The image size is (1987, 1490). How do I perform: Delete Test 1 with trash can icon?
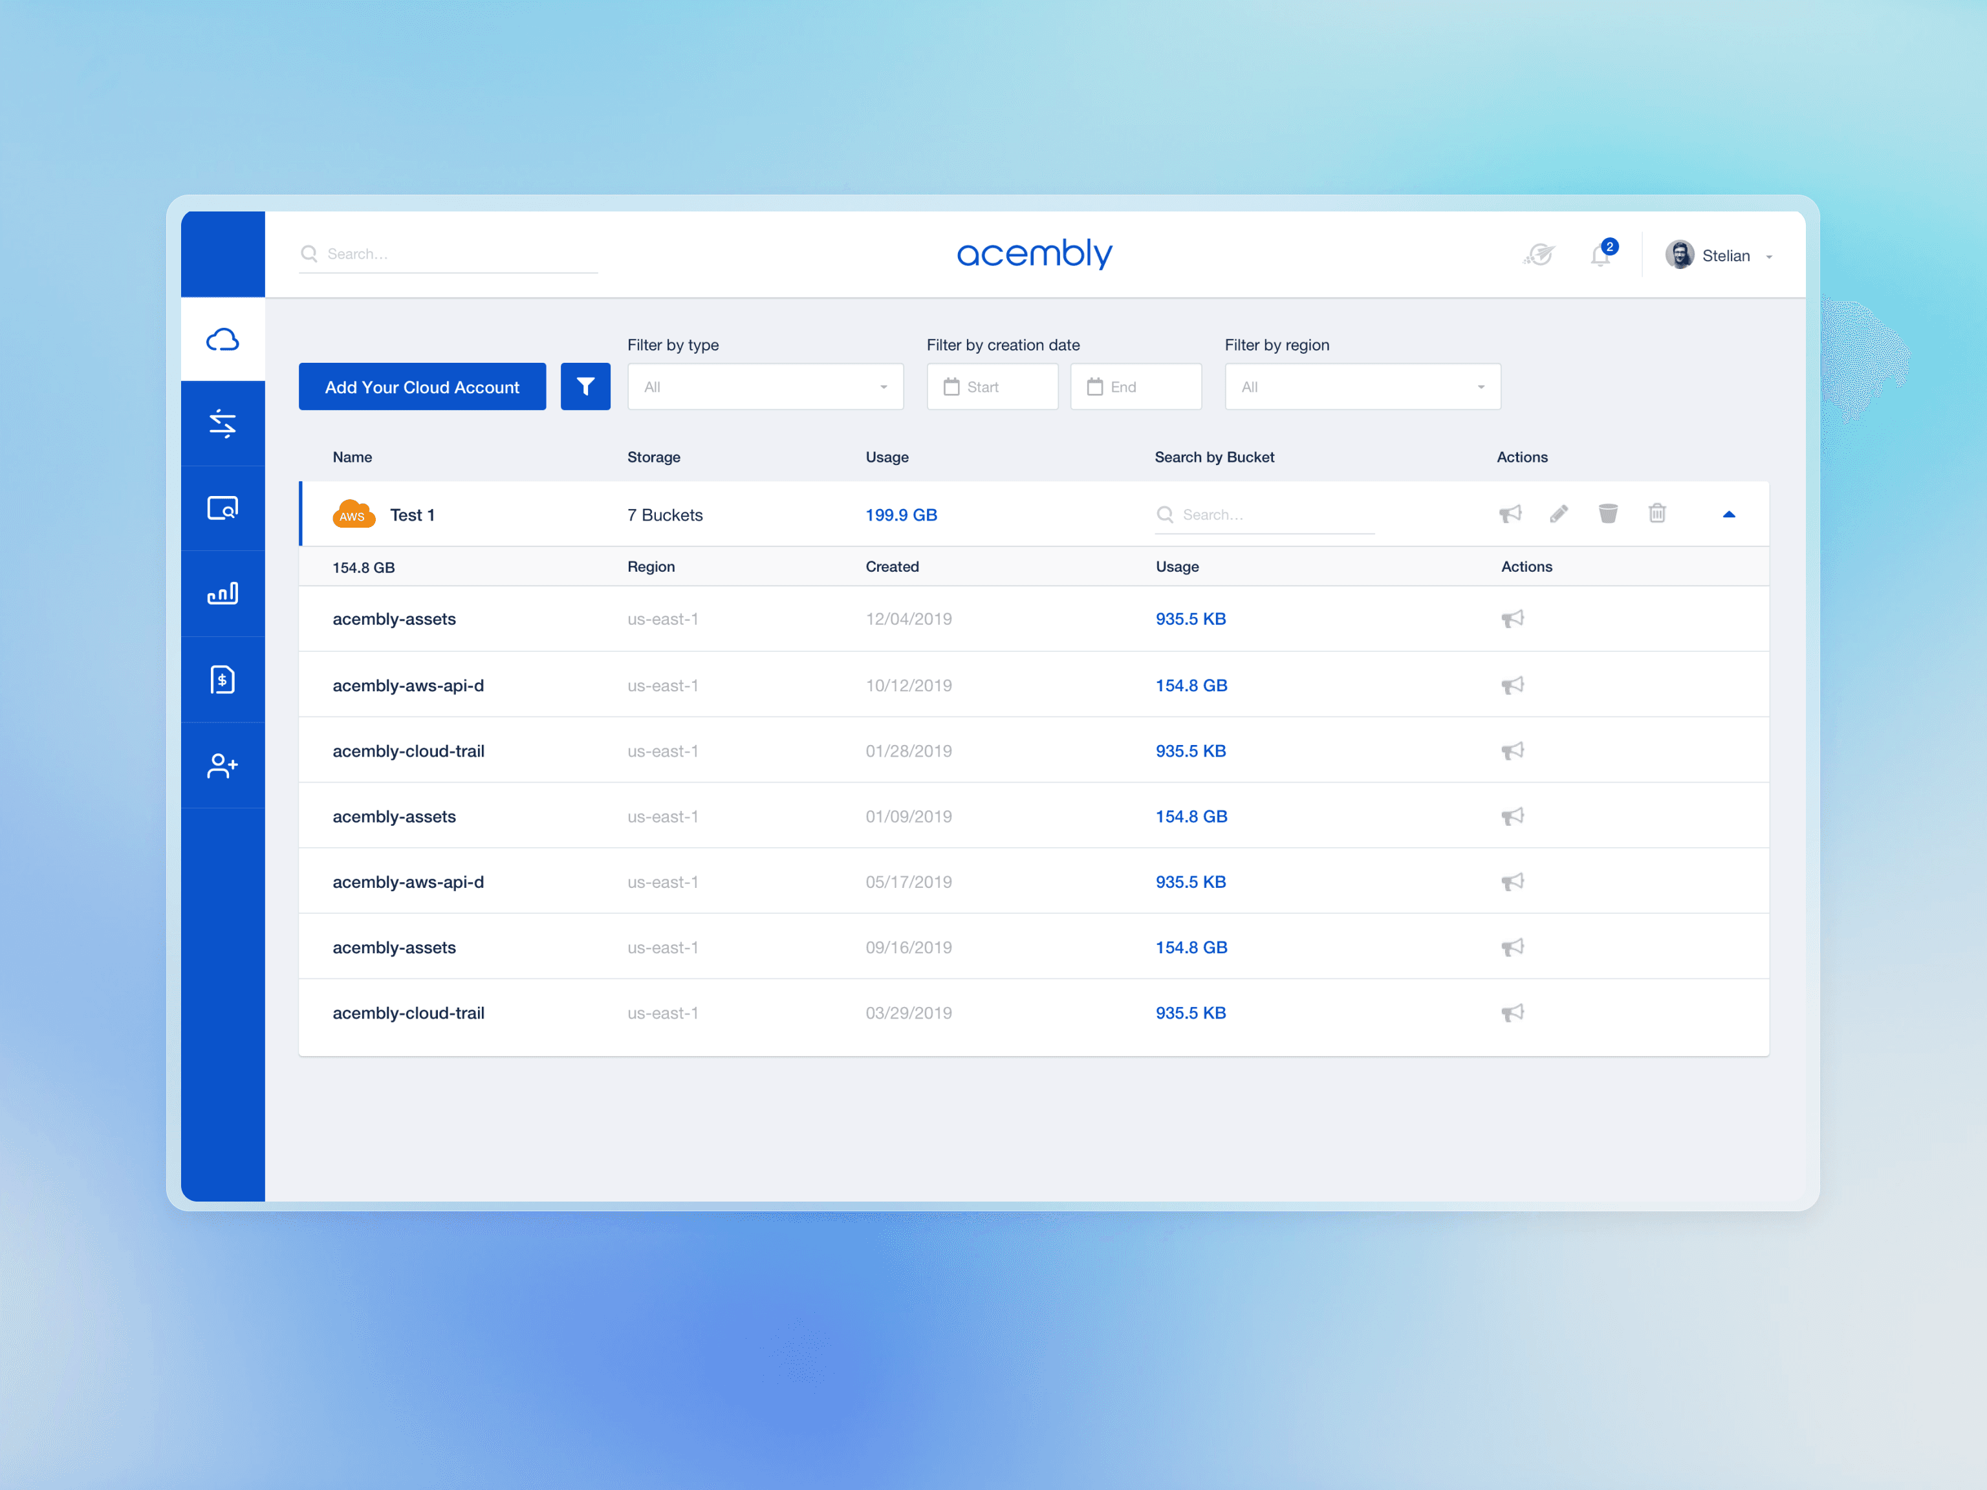[1657, 513]
